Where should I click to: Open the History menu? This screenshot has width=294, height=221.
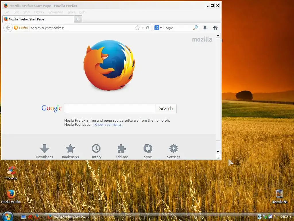(x=39, y=12)
